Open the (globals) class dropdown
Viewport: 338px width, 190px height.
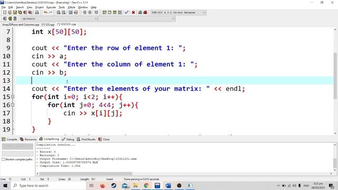pyautogui.click(x=59, y=19)
